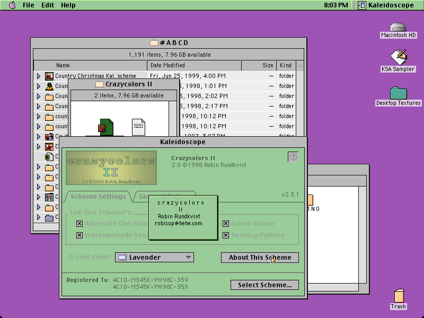
Task: Select the text document icon in Crazycolors II
Action: coord(138,127)
